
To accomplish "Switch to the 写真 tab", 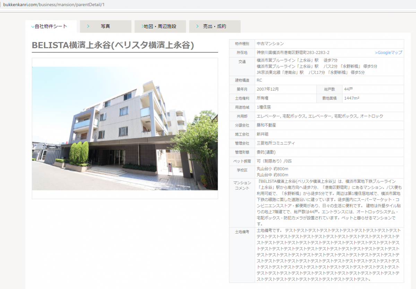I will 105,26.
